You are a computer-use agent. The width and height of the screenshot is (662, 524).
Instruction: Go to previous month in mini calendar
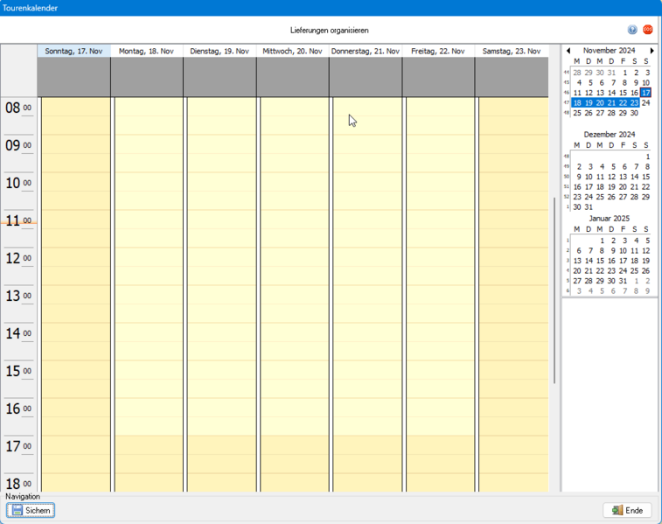568,51
